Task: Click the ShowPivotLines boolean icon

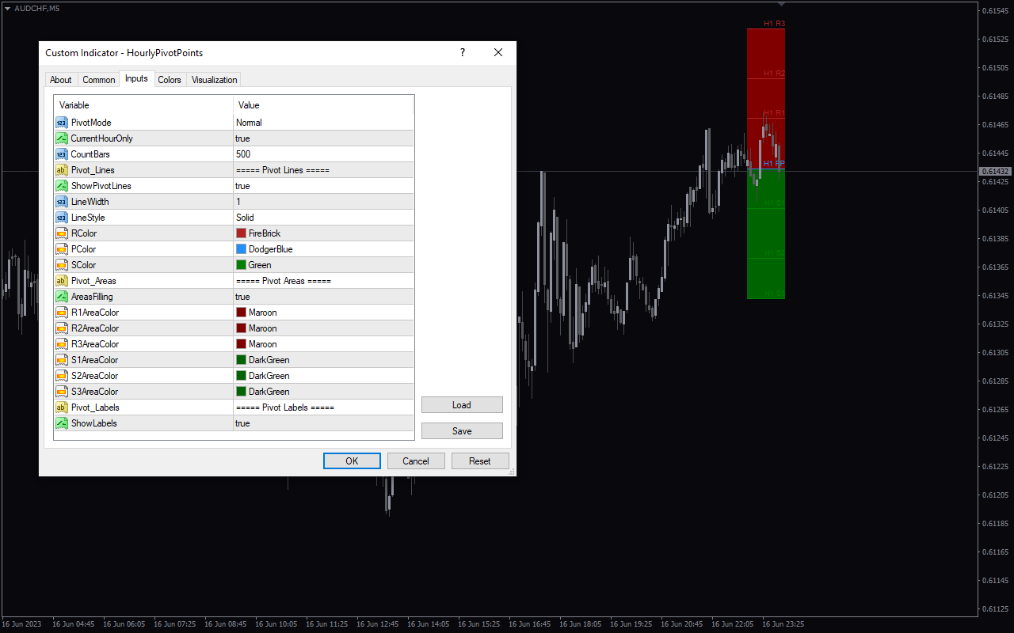Action: (61, 186)
